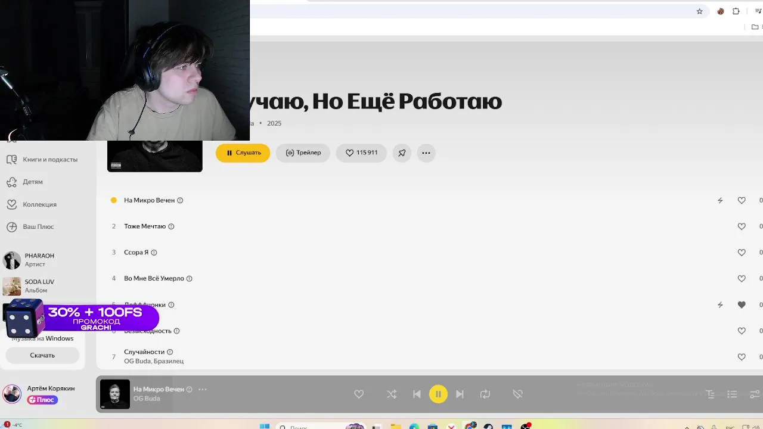This screenshot has width=763, height=429.
Task: Open the bookmarks folder icon in the browser
Action: (755, 27)
